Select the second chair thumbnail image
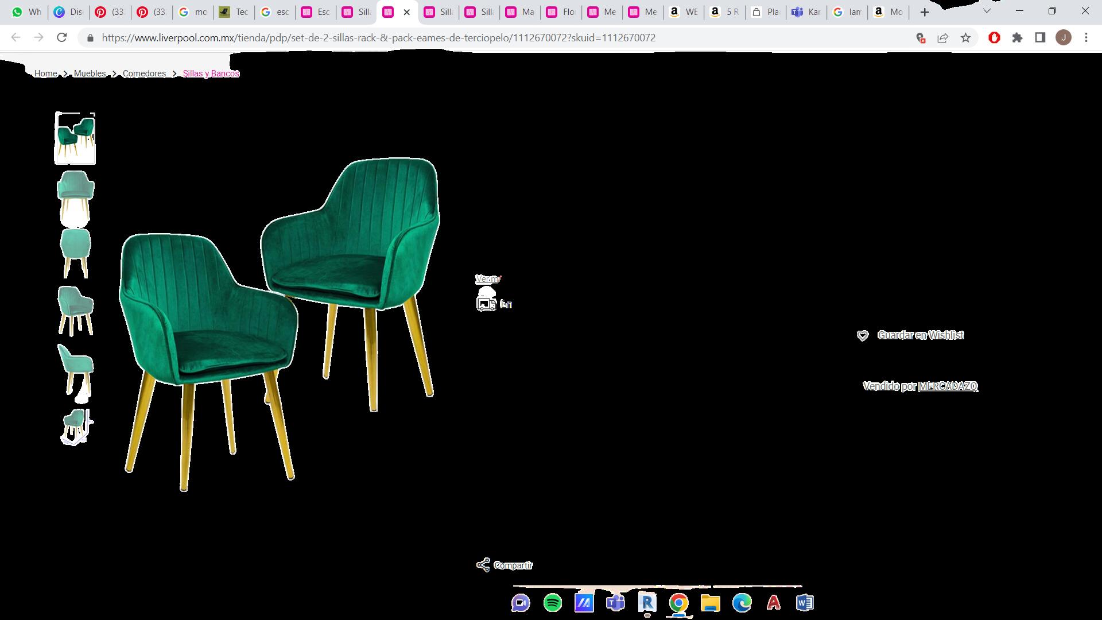This screenshot has width=1102, height=620. coord(75,196)
